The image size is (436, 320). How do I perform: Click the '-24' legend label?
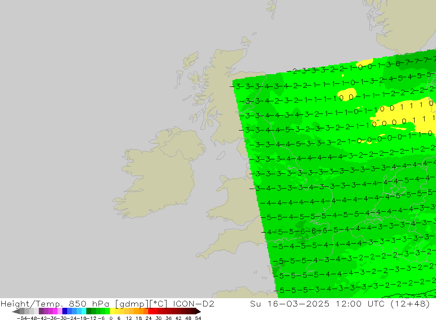[72, 318]
